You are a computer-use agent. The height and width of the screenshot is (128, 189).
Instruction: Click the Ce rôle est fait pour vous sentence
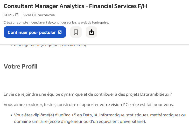tap(150, 105)
